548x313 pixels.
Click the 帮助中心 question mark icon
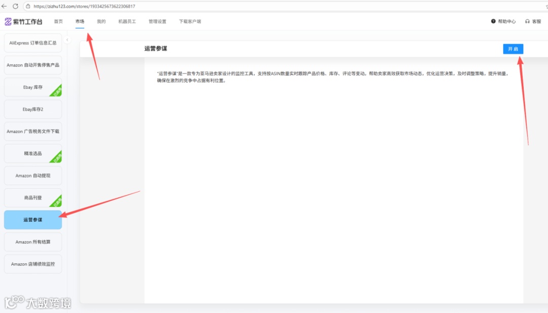point(493,21)
